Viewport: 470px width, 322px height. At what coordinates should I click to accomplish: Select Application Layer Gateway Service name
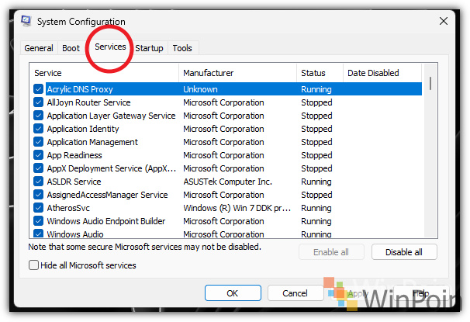tap(111, 116)
